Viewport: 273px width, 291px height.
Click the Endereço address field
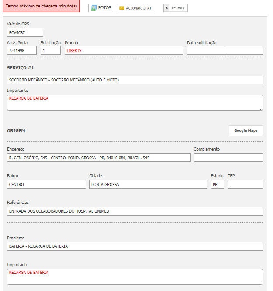pyautogui.click(x=99, y=158)
